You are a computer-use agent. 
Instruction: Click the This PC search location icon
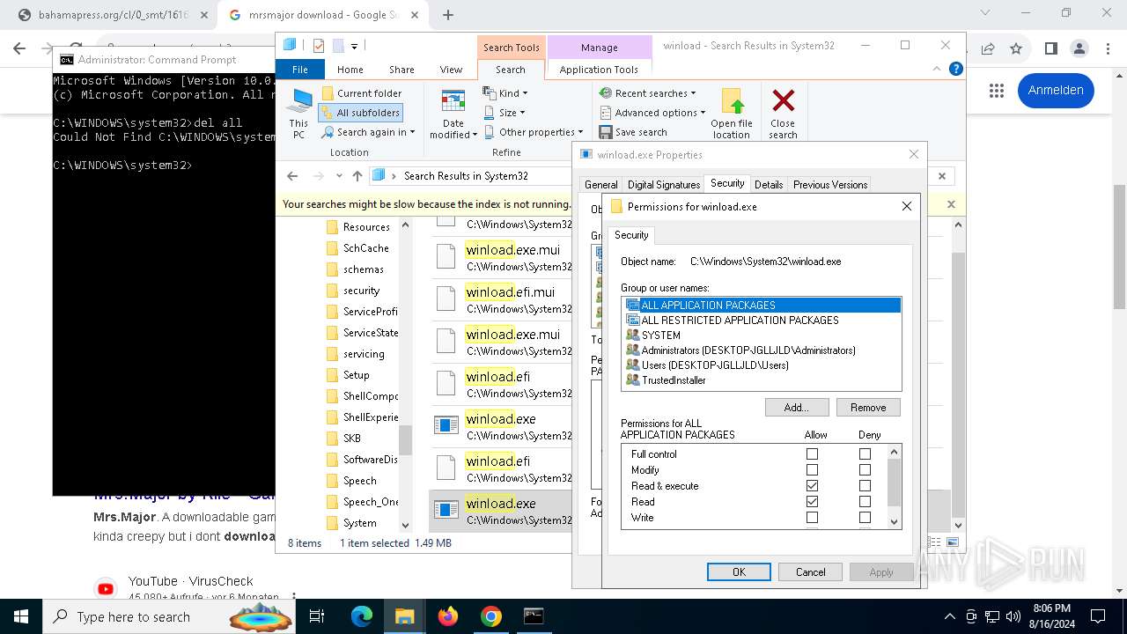tap(299, 114)
